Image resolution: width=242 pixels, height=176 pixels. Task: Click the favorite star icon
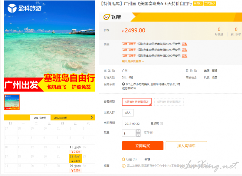(x=123, y=159)
